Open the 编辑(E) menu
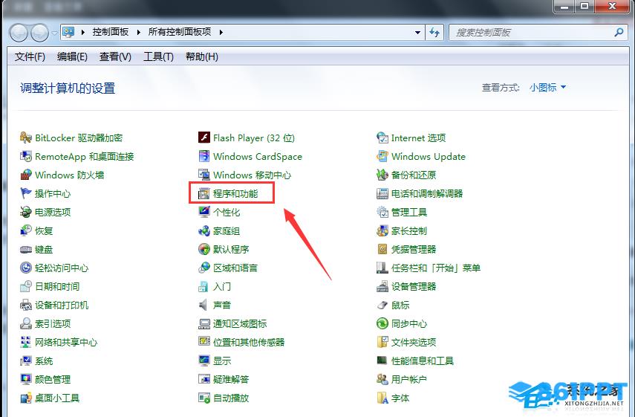Image resolution: width=635 pixels, height=417 pixels. click(x=72, y=56)
